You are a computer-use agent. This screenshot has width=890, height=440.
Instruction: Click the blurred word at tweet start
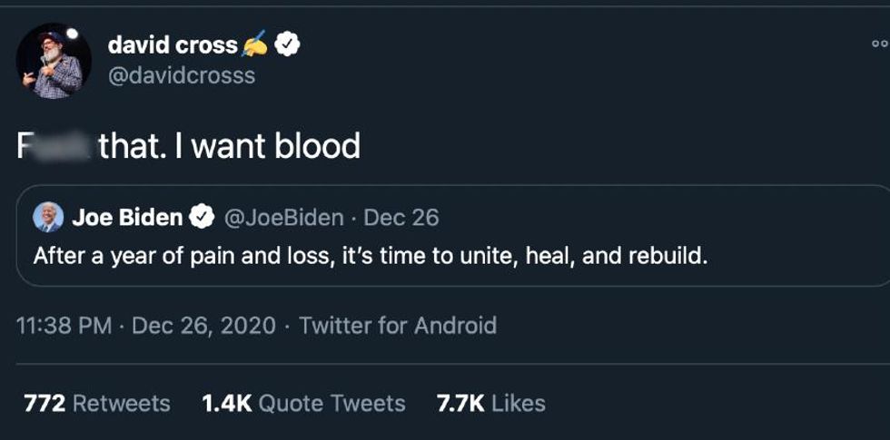tap(54, 146)
